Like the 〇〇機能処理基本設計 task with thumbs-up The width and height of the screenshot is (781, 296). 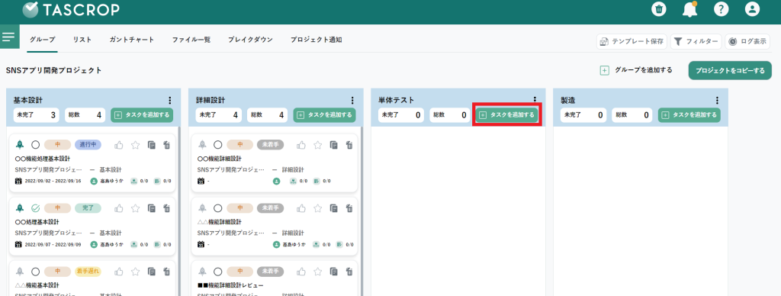coord(119,145)
